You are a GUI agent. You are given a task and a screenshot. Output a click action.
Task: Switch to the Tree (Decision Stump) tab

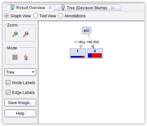pos(87,8)
